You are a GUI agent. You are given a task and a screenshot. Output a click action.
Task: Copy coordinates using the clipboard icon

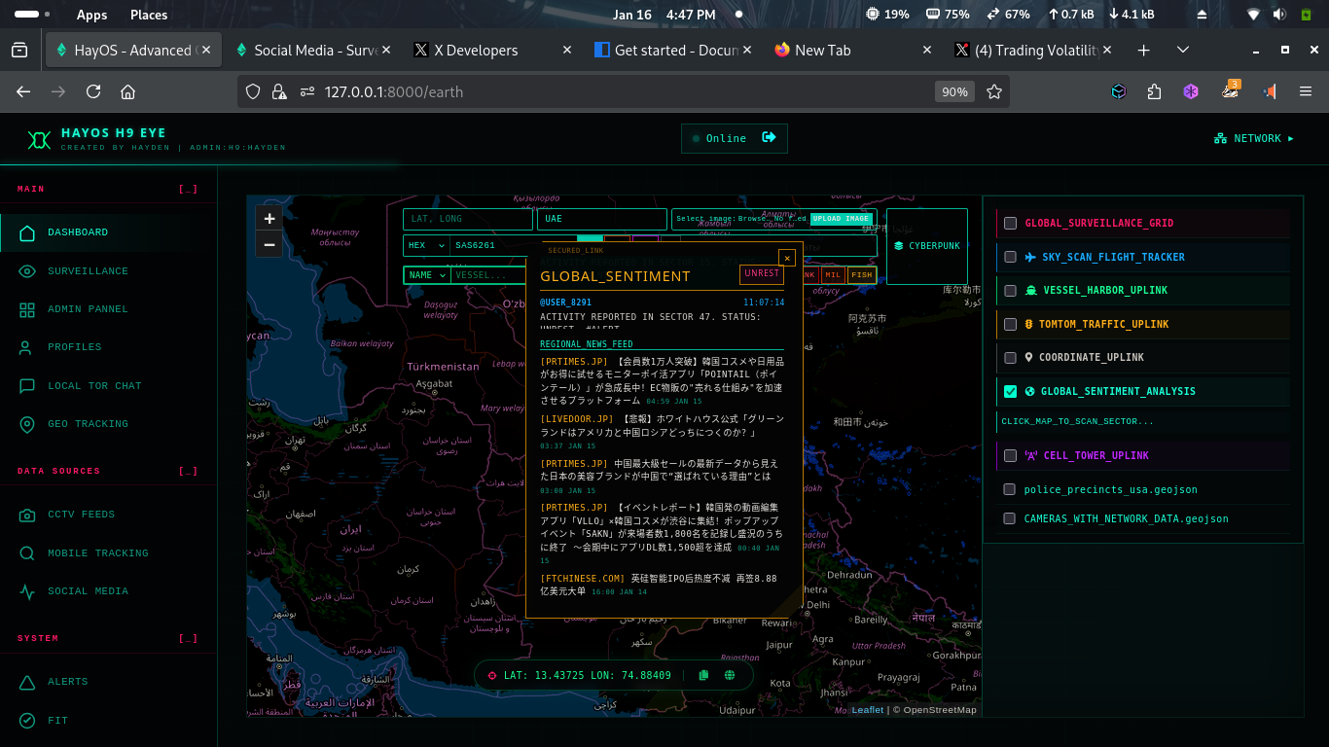(703, 674)
